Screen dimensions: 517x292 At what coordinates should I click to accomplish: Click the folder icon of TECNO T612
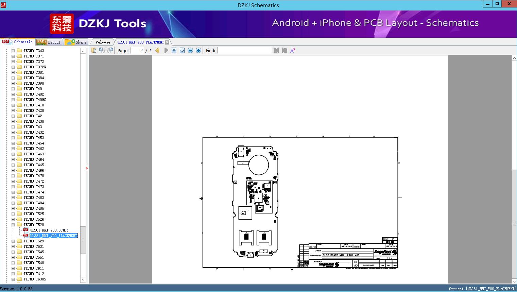(x=19, y=274)
